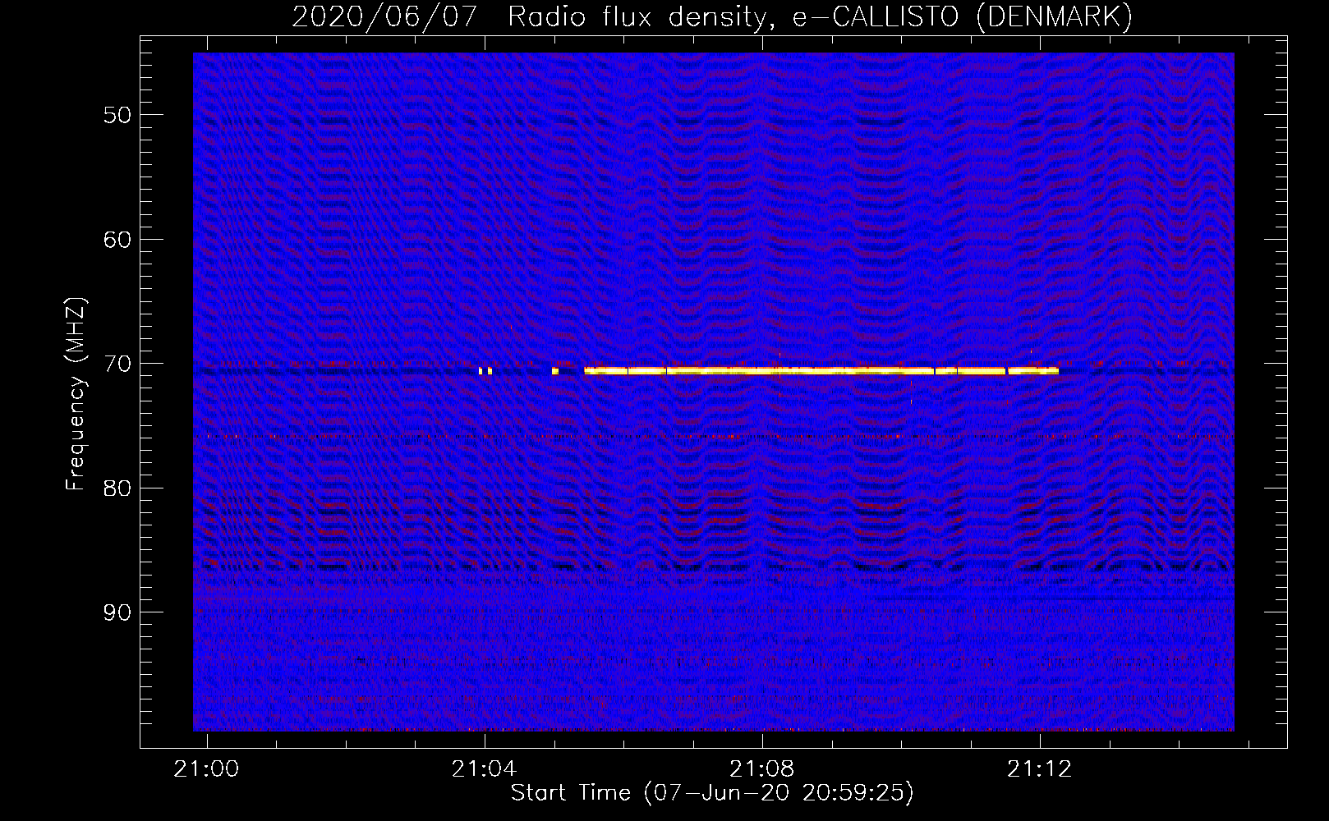Click the "Frequency (MHZ)" axis label

(75, 394)
